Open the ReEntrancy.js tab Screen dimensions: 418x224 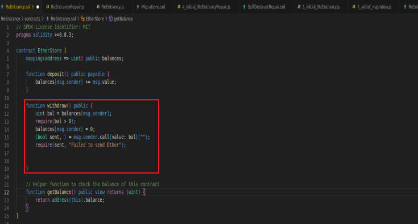click(113, 7)
